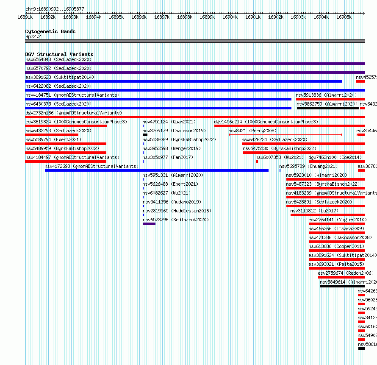Click nsv3411356 (Audano2019) label
The width and height of the screenshot is (377, 365).
pos(172,202)
